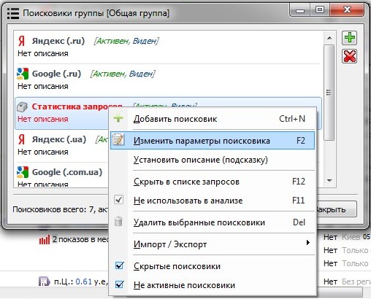Click the box icon of Статистика запросов

[x=22, y=106]
